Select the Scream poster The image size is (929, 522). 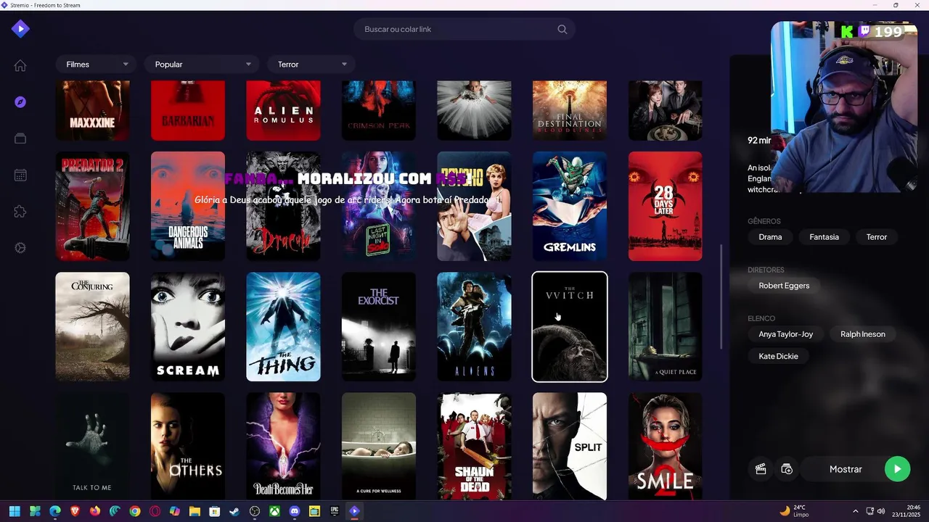(x=188, y=326)
